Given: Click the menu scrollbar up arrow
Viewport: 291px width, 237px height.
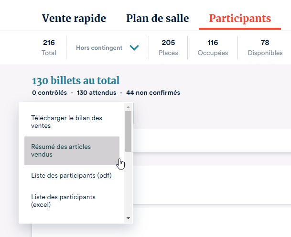Looking at the screenshot, I should pyautogui.click(x=128, y=107).
